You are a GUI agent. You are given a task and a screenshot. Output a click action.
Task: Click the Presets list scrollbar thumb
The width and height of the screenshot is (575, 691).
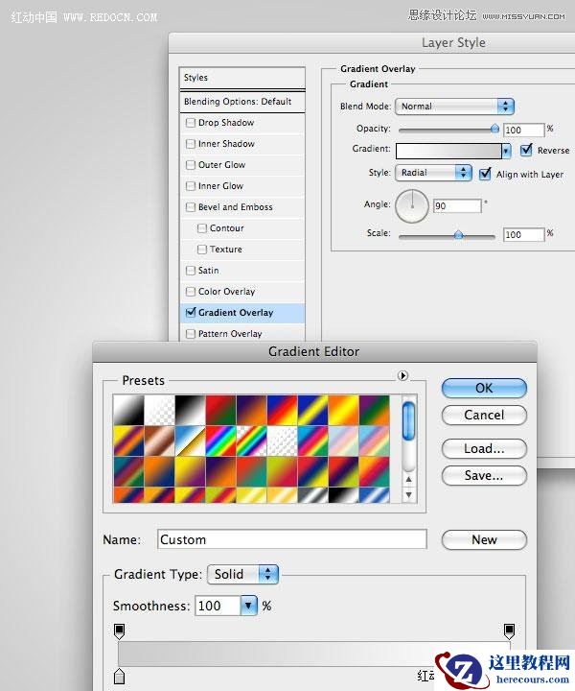(408, 421)
